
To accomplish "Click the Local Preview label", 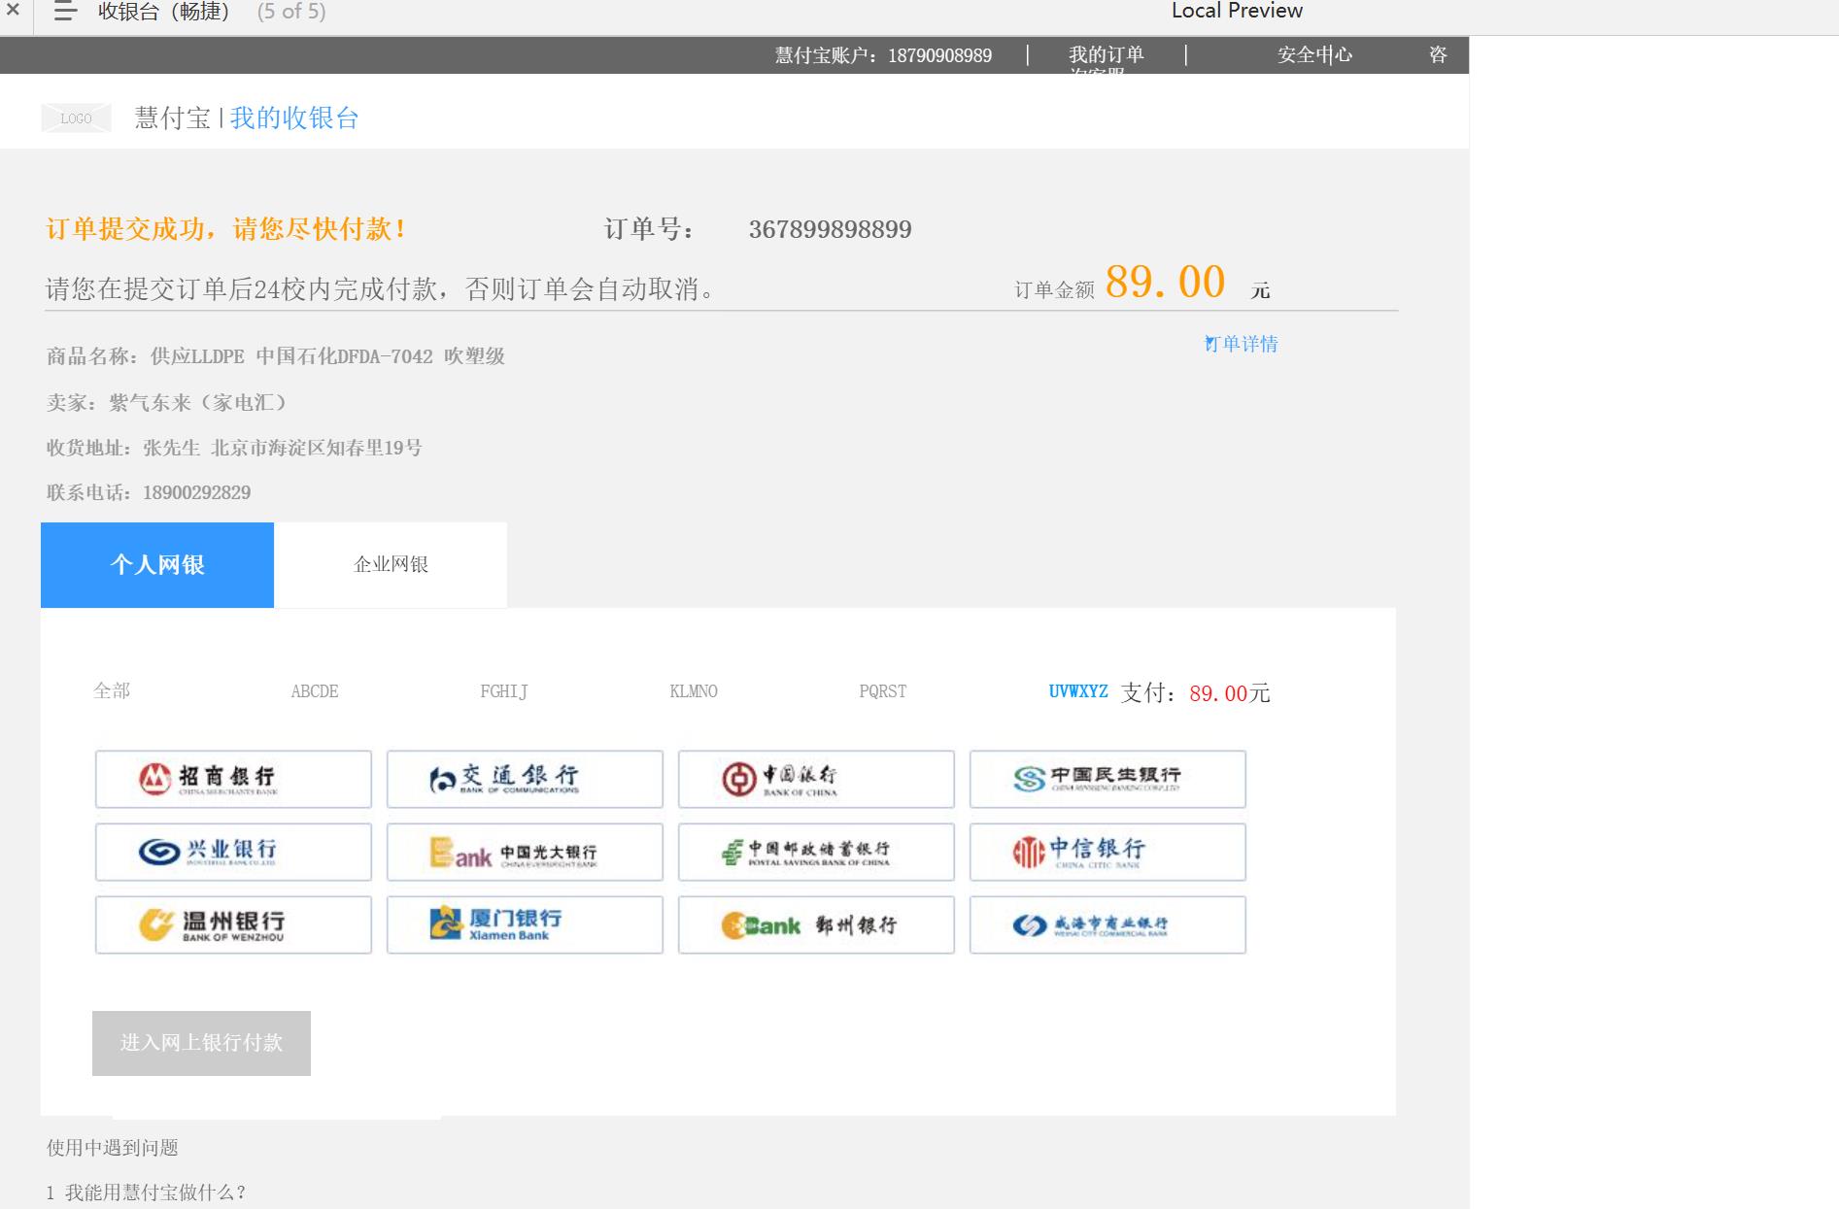I will click(1237, 11).
